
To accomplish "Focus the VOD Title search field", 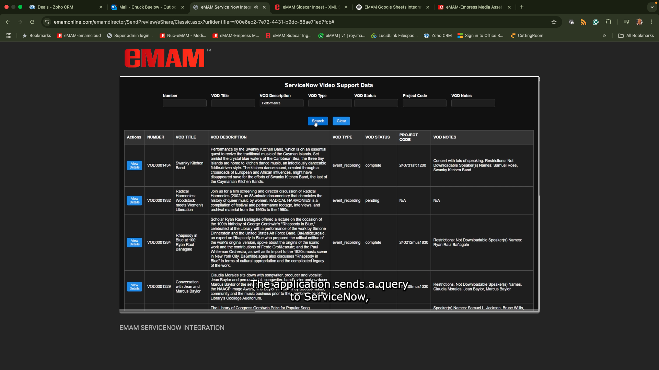I will pos(233,103).
